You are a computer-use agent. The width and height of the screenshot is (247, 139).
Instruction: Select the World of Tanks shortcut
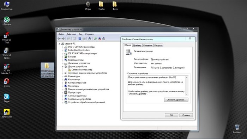pos(7,53)
